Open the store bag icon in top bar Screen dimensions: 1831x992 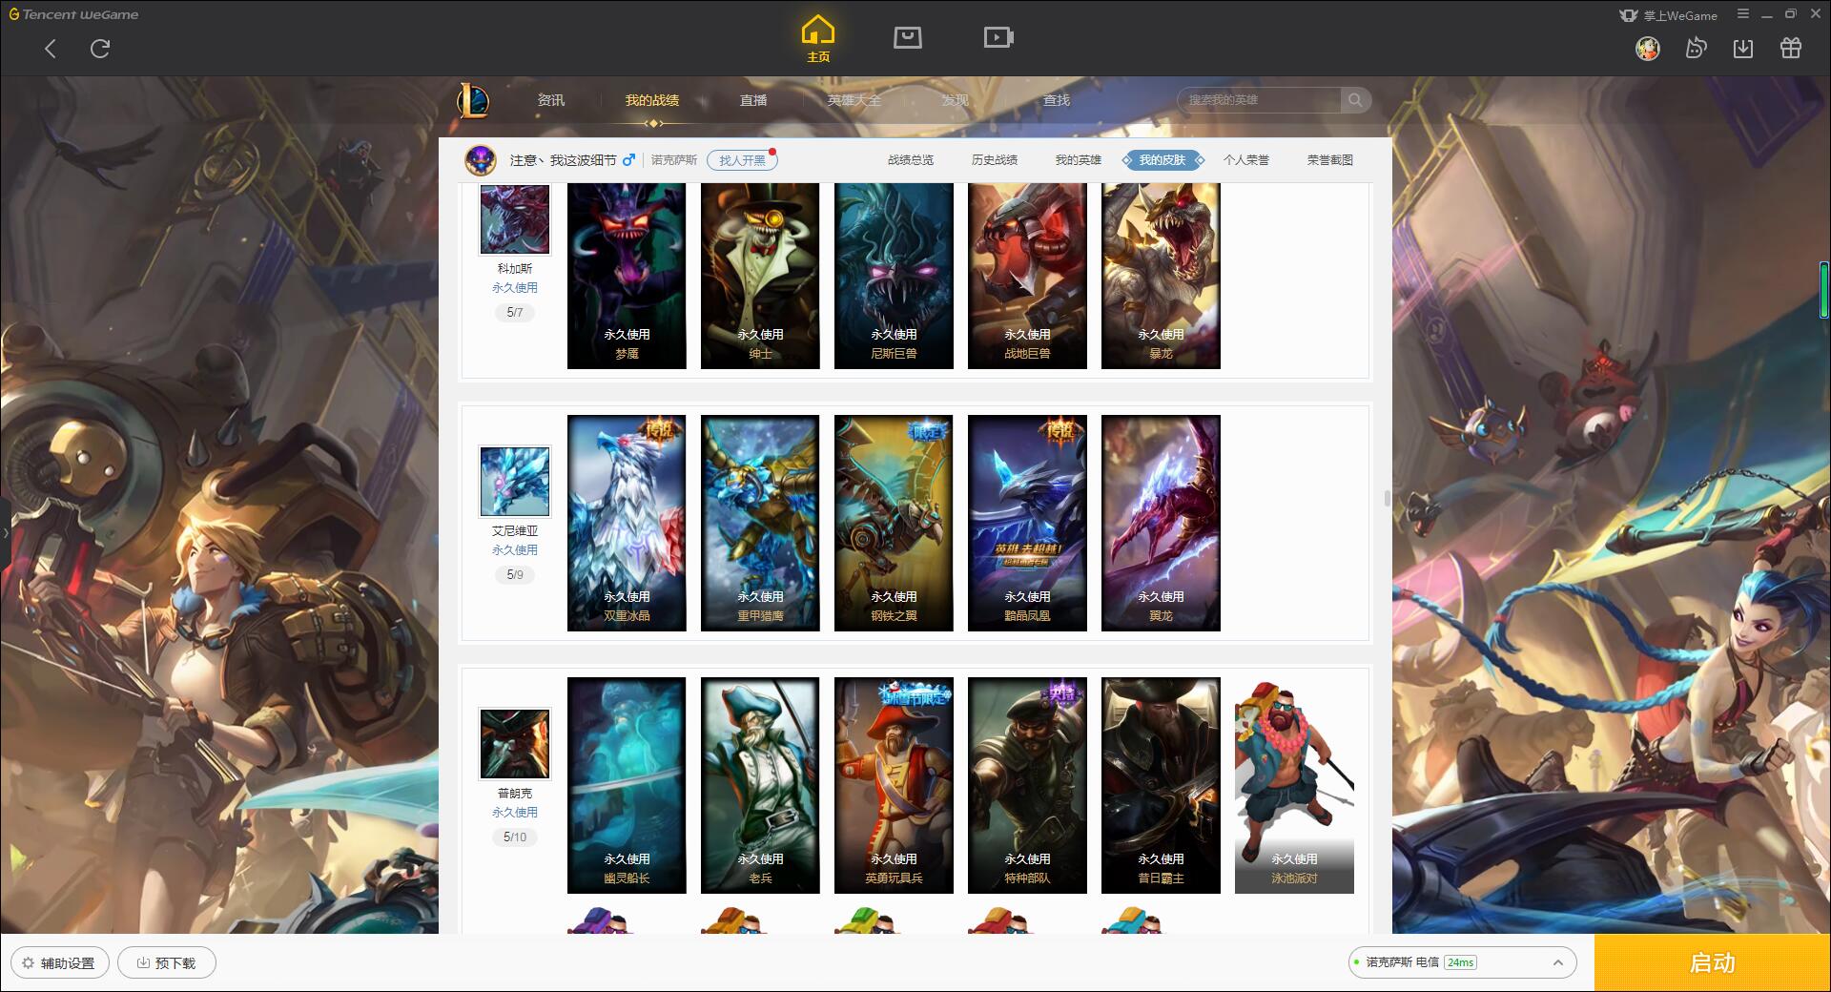pos(907,38)
